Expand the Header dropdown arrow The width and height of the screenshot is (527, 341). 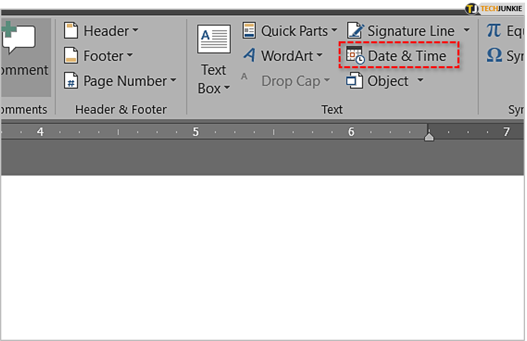(x=135, y=31)
